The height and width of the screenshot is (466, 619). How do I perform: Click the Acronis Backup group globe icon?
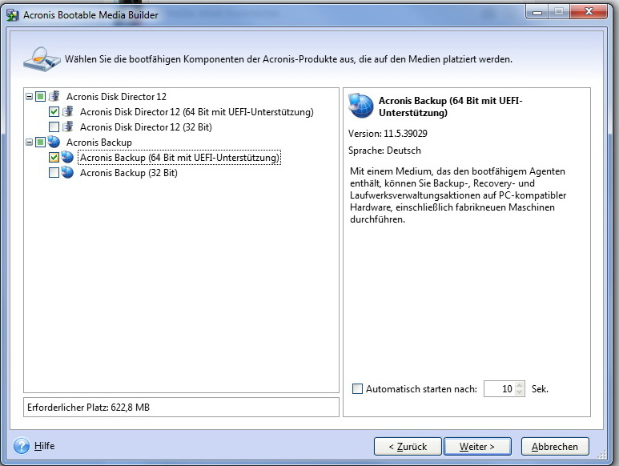[54, 142]
